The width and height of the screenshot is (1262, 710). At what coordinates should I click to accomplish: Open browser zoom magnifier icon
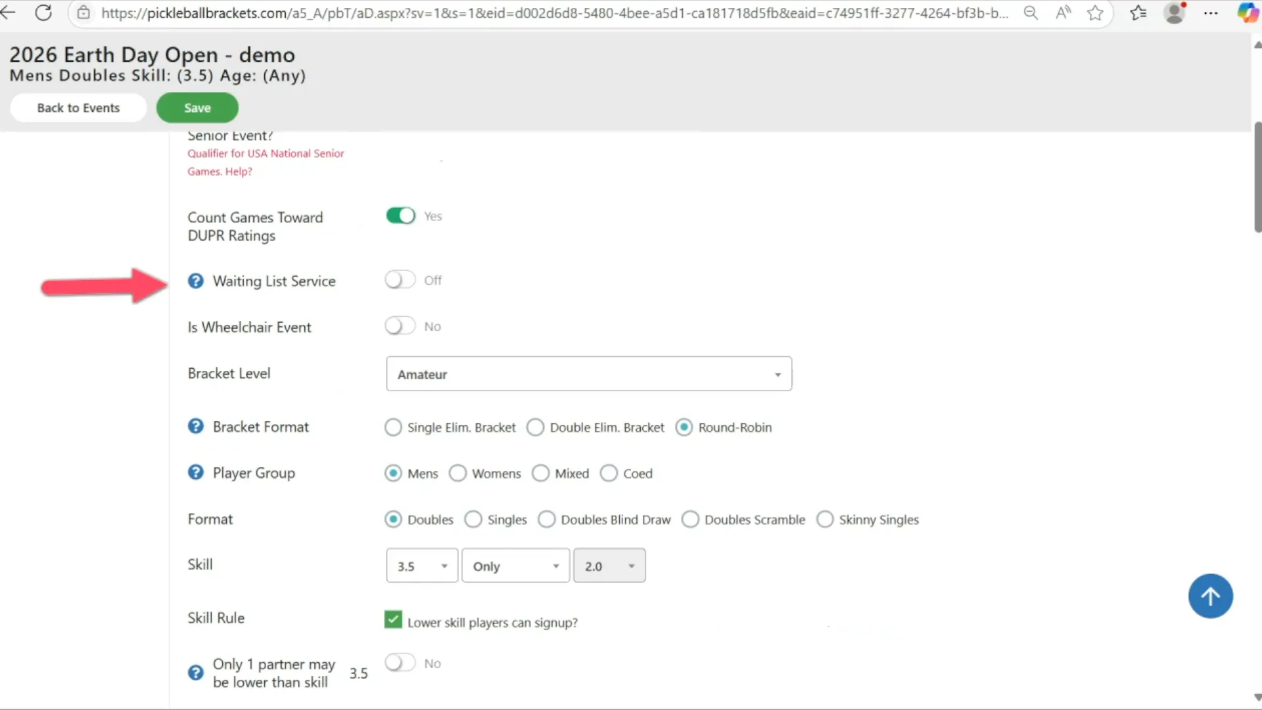click(x=1031, y=12)
